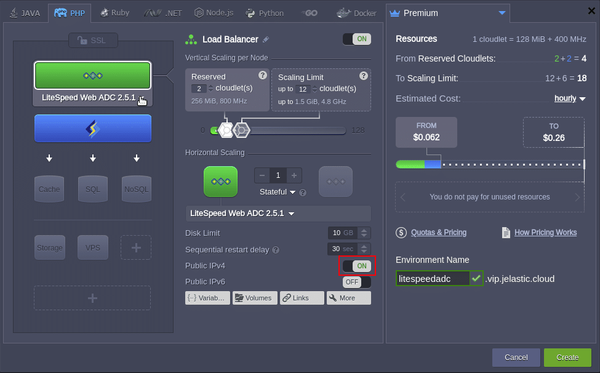Click the Disk Limit value field
The height and width of the screenshot is (373, 600).
tap(343, 233)
